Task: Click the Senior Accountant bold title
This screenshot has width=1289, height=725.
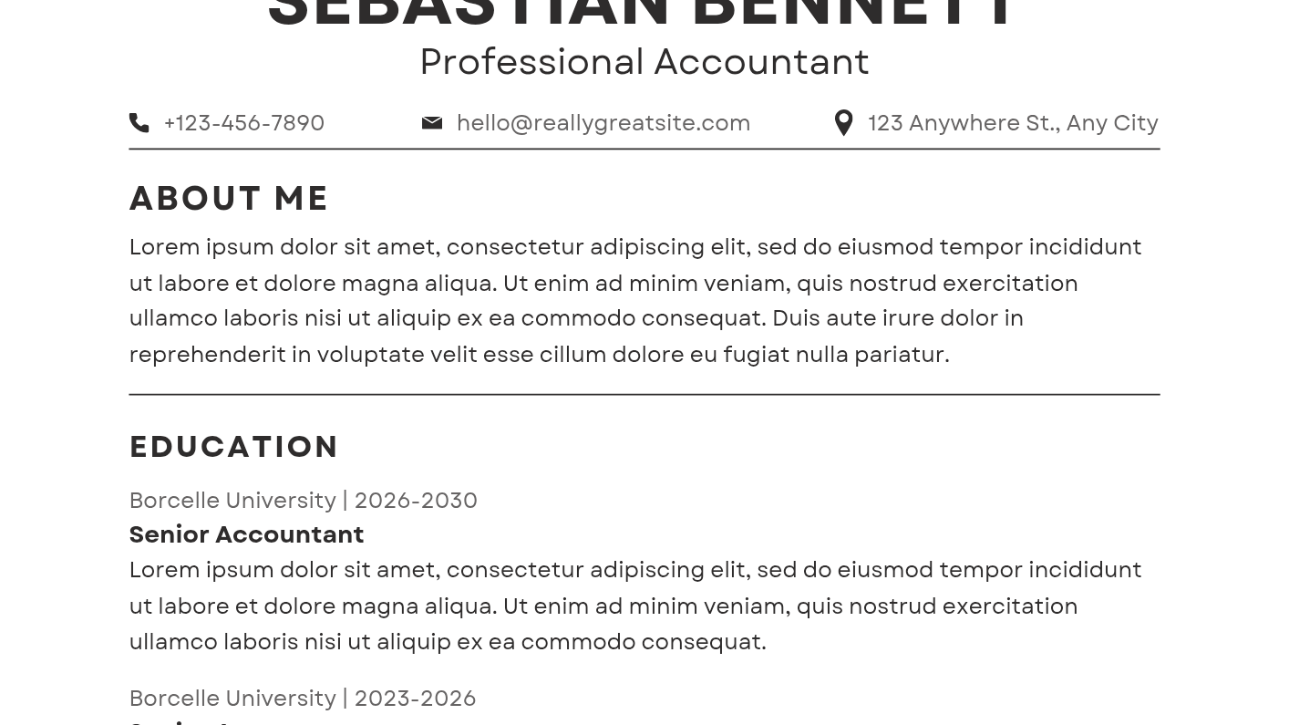Action: (246, 533)
